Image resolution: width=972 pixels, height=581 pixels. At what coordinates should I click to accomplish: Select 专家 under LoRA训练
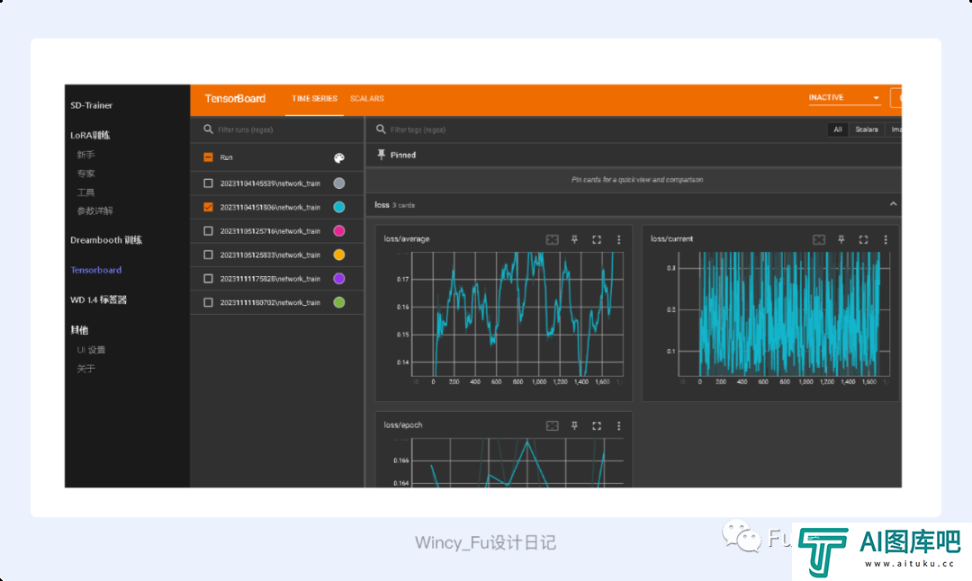(x=86, y=174)
